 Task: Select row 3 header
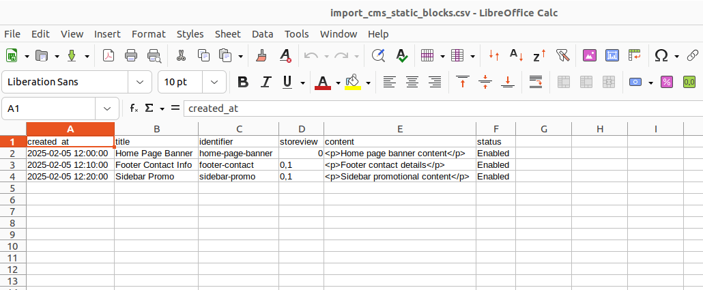(x=12, y=164)
